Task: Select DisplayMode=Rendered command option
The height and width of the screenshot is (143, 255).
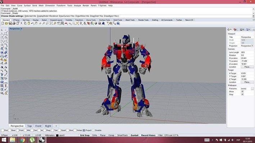Action: [47, 16]
